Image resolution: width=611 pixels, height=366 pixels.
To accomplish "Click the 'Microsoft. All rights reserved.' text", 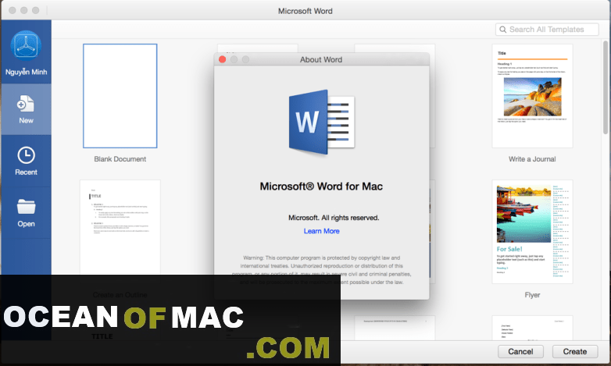I will (x=334, y=218).
